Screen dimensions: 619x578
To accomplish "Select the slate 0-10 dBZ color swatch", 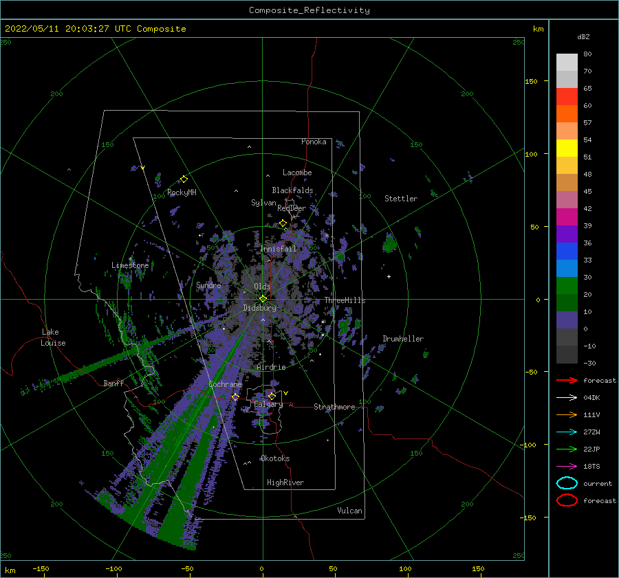I will [567, 320].
